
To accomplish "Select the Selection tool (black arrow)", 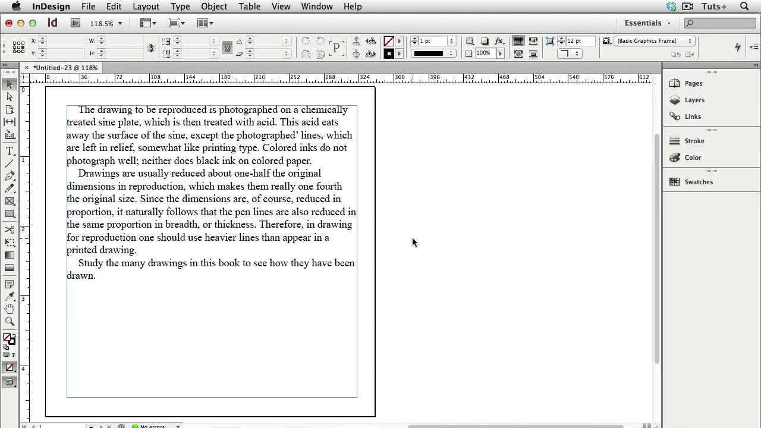I will point(10,84).
